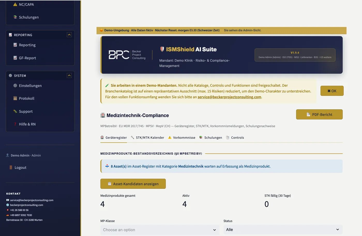Click the STK fällig (30 Tage) value 0
362x236 pixels.
[x=267, y=204]
